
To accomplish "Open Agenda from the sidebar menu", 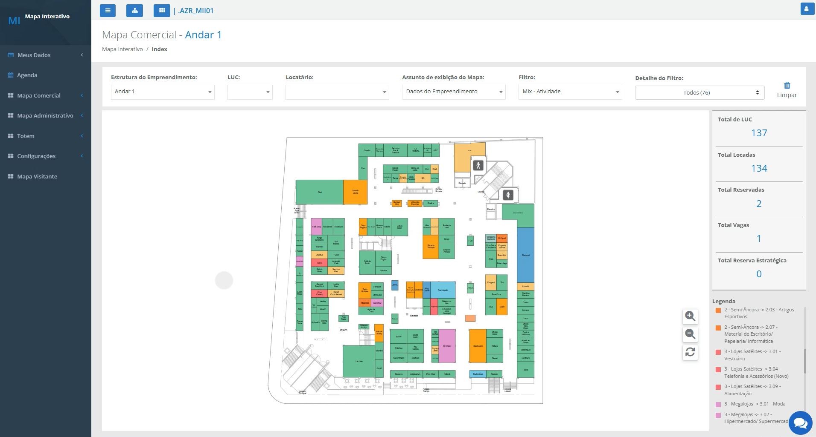I will point(26,75).
